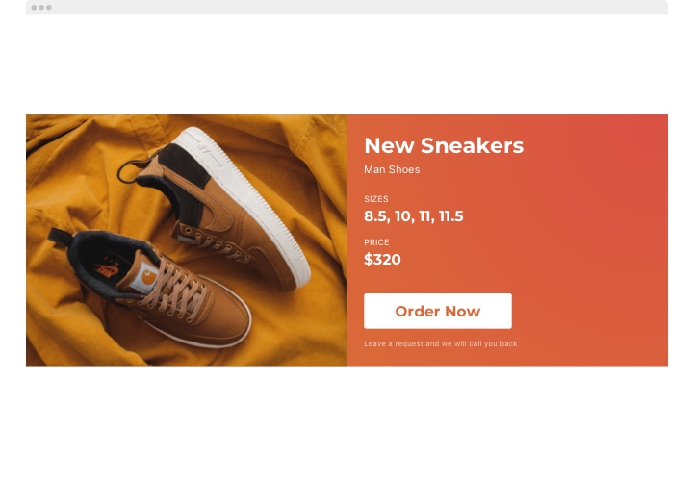Click the 'Leave a request' note text

[441, 343]
